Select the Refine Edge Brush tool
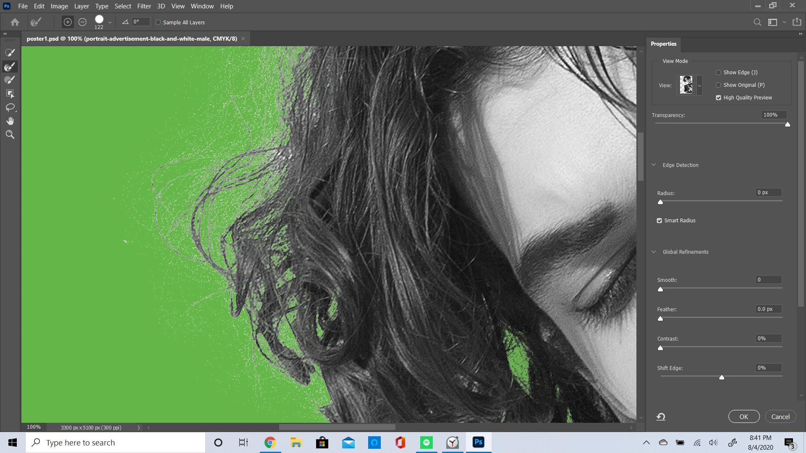 [10, 67]
